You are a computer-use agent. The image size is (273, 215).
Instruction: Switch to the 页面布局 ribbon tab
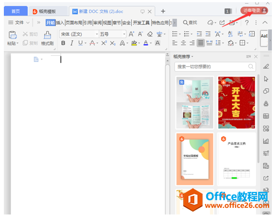pyautogui.click(x=74, y=23)
